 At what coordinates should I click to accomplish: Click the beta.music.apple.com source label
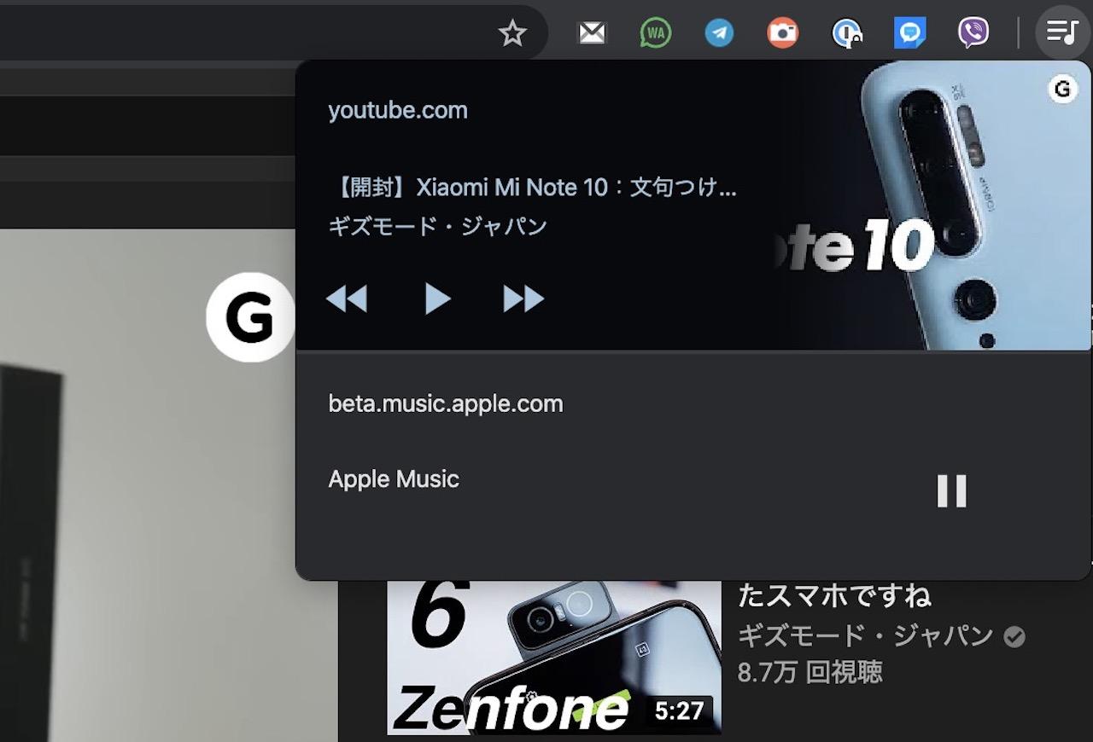446,403
